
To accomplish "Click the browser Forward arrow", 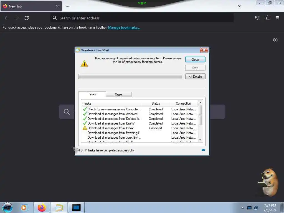I will click(x=17, y=18).
